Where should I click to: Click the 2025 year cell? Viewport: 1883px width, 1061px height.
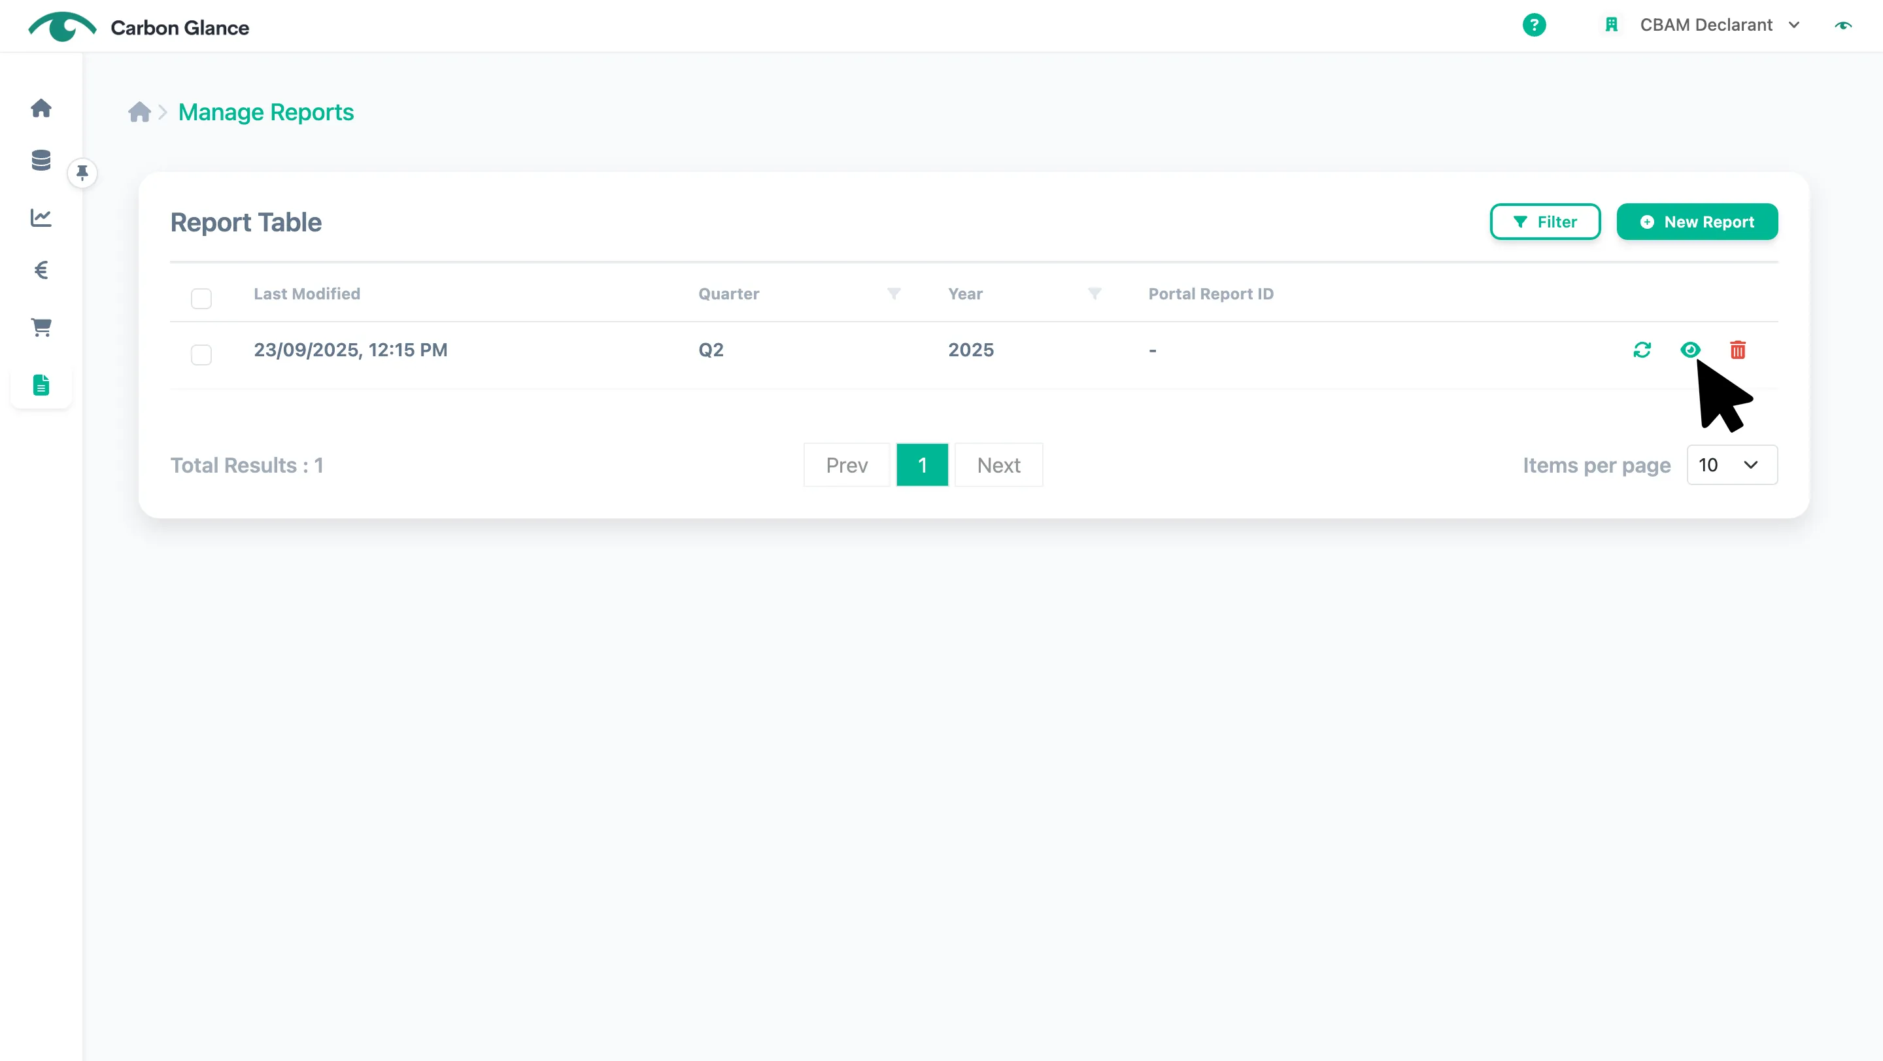pyautogui.click(x=971, y=350)
